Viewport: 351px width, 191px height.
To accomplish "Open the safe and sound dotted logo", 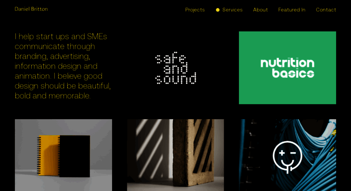I will click(176, 68).
